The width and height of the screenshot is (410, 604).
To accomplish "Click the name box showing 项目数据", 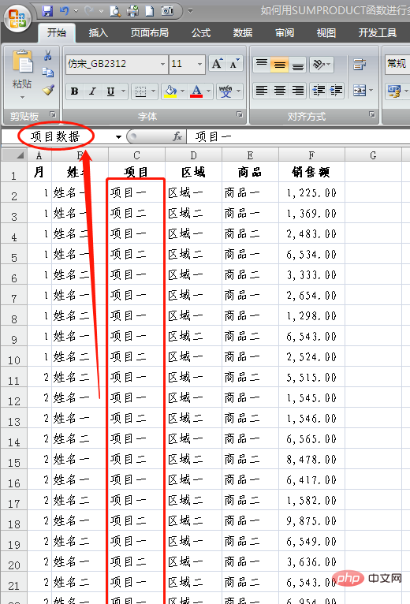I will (x=57, y=136).
